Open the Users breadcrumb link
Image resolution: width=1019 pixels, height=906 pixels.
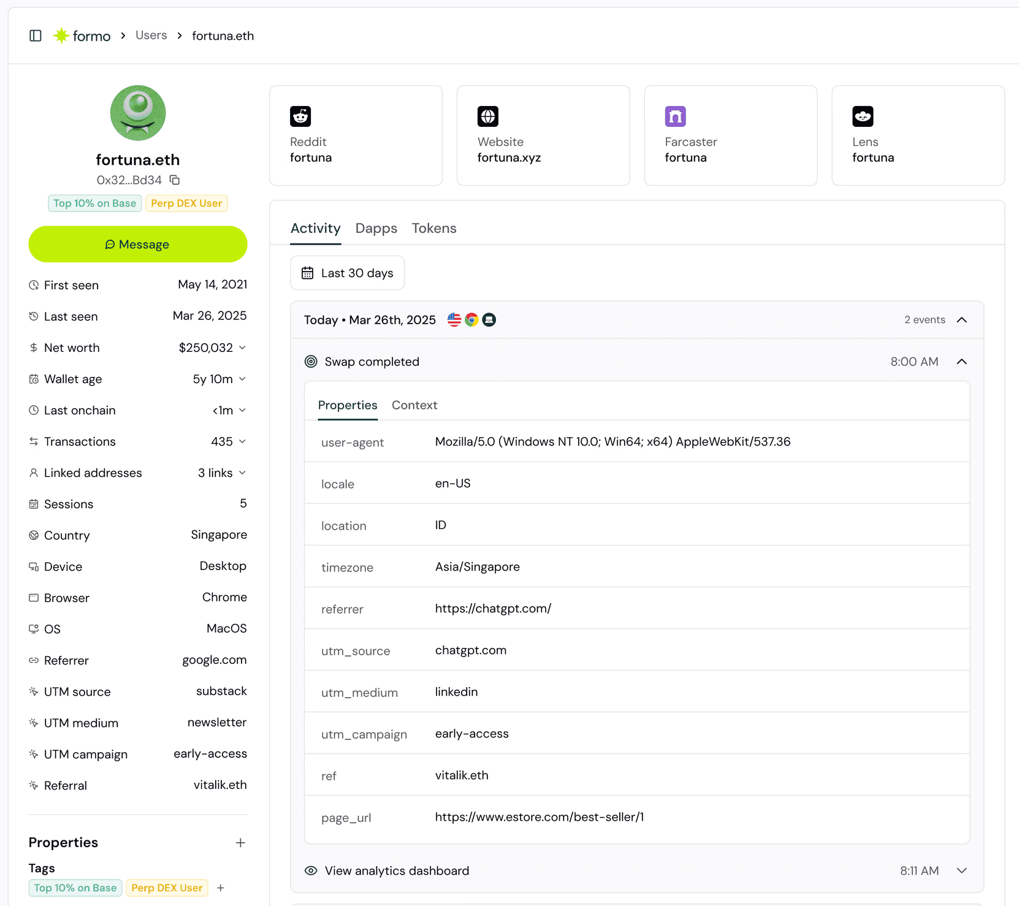click(151, 35)
